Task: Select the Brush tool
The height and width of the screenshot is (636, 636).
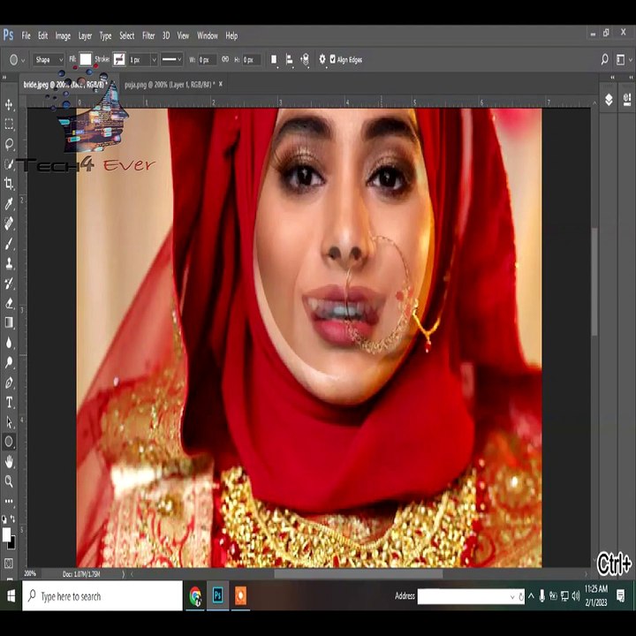Action: click(x=9, y=244)
